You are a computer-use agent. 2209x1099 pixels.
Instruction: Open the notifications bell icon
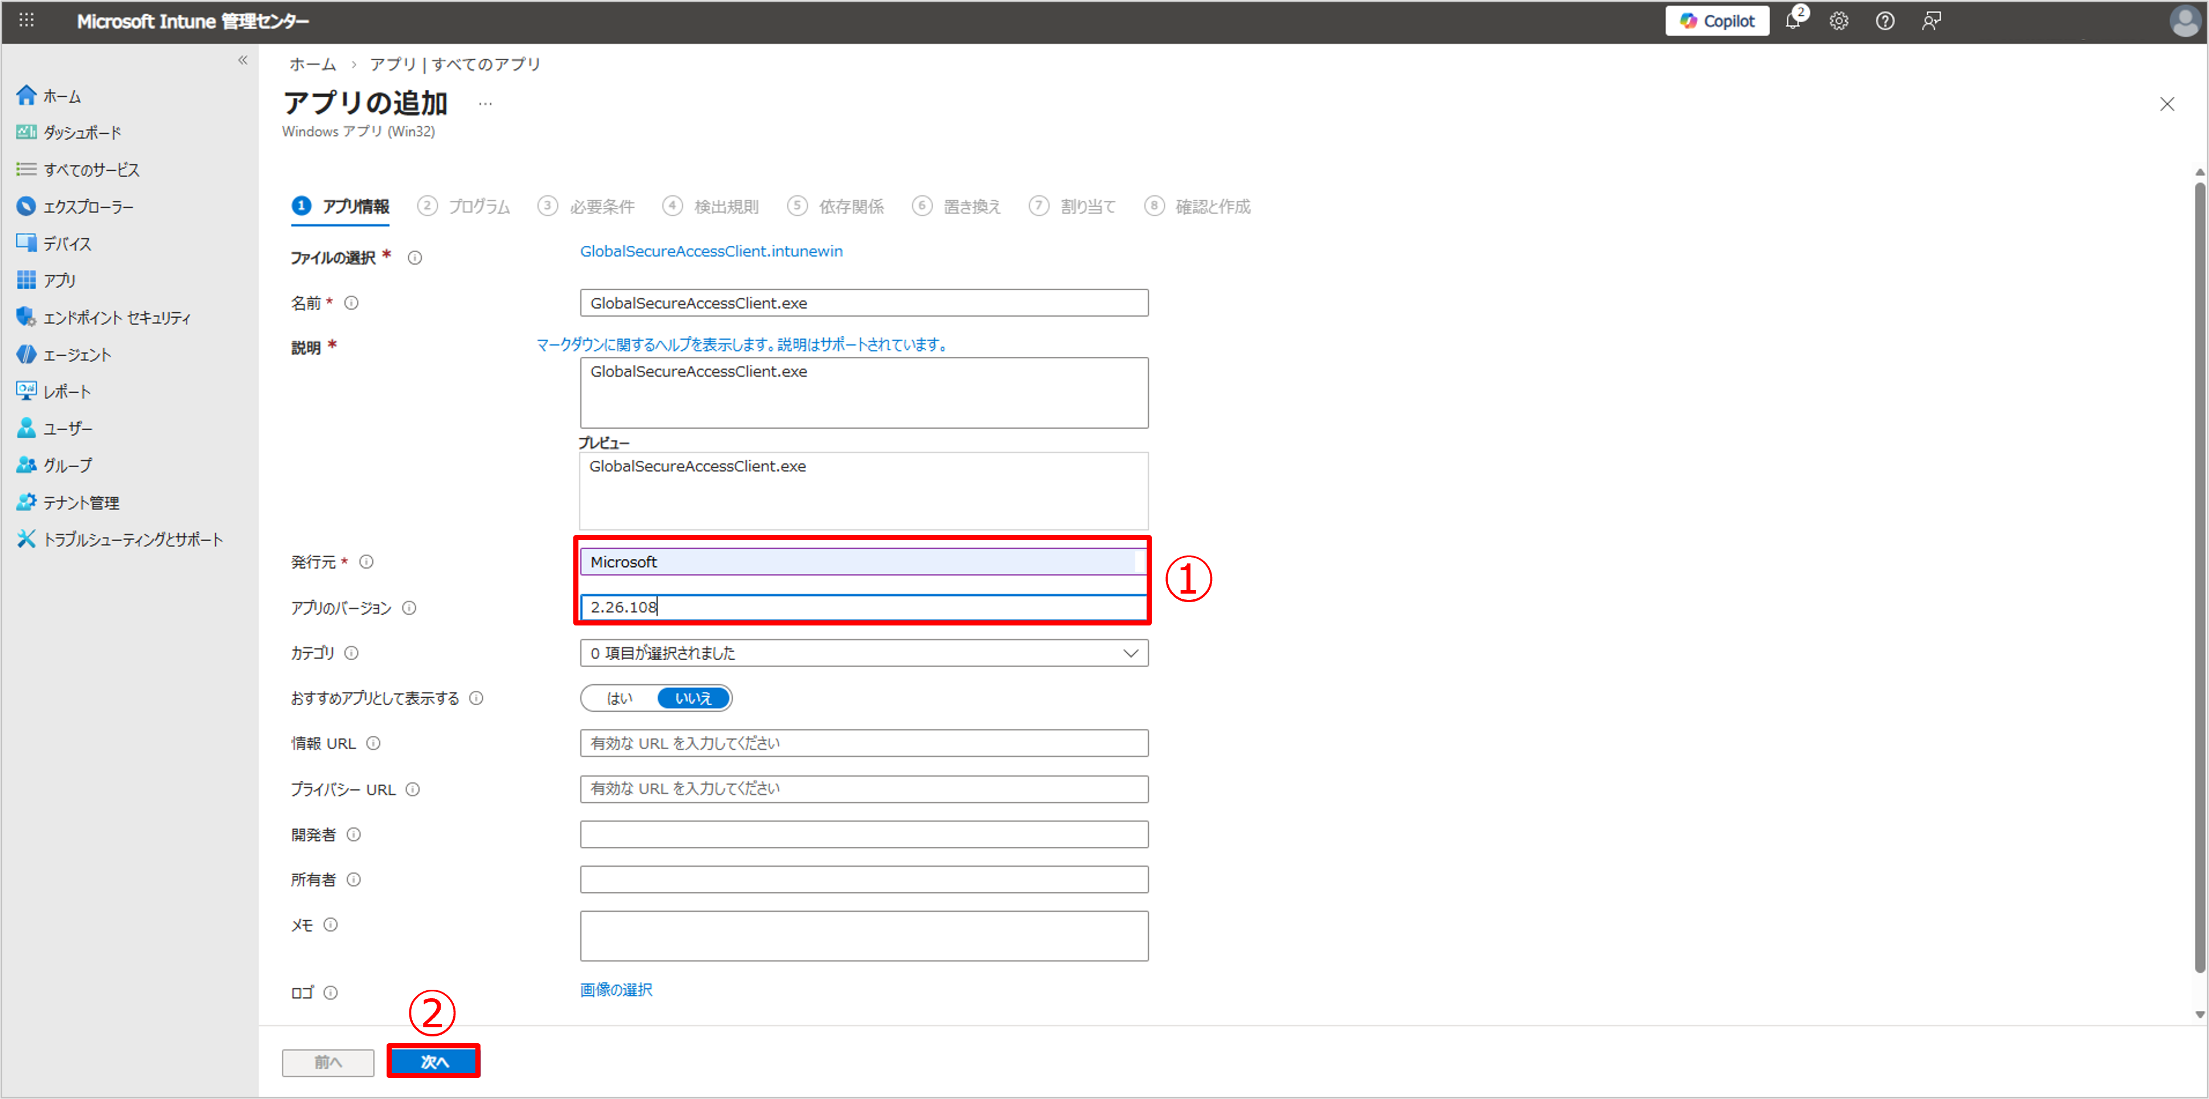point(1793,20)
